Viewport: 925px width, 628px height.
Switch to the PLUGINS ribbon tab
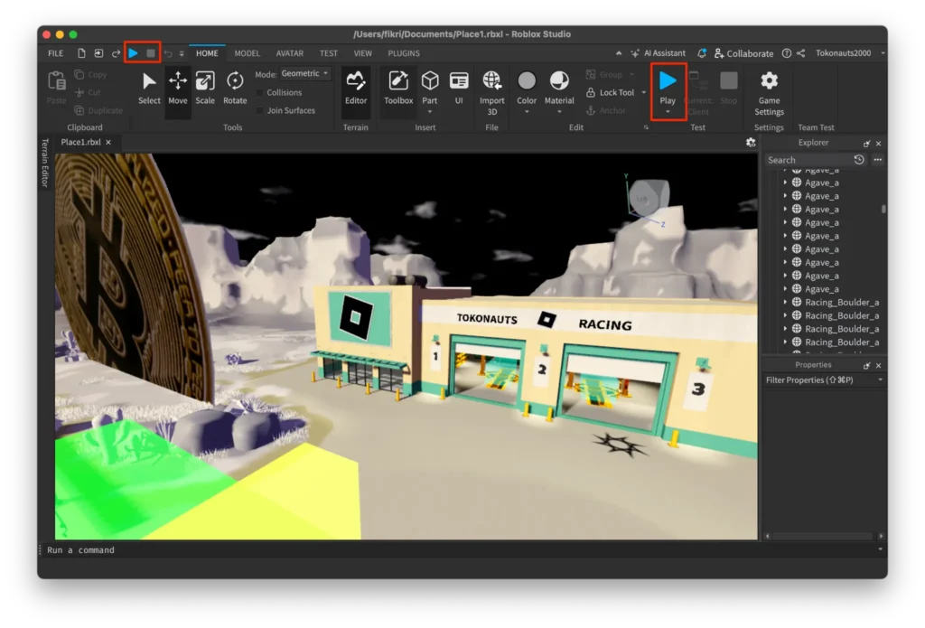click(404, 53)
